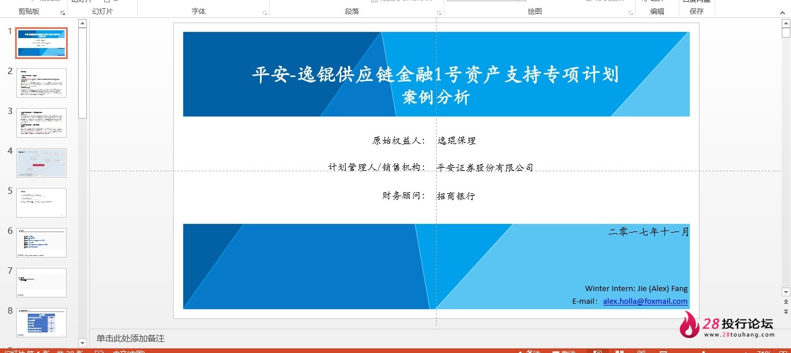Click the subtitle '案例分析'
This screenshot has width=791, height=353.
tap(436, 98)
